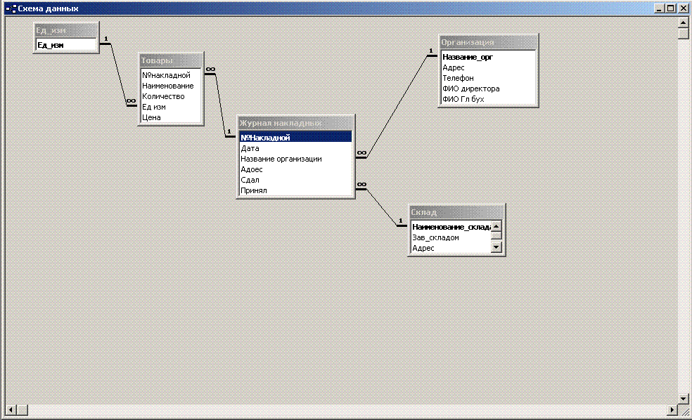
Task: Select relationship line Товары to Журнал накладных
Action: click(x=220, y=105)
